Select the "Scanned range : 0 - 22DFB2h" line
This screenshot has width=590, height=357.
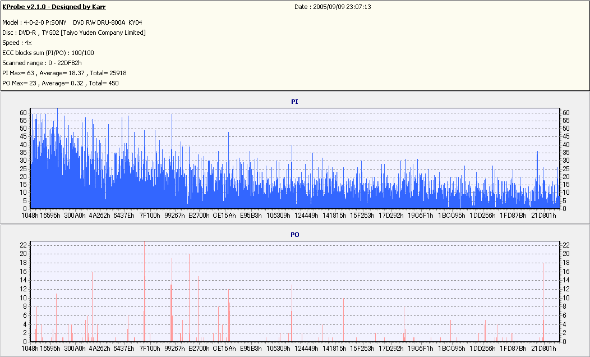click(x=42, y=63)
